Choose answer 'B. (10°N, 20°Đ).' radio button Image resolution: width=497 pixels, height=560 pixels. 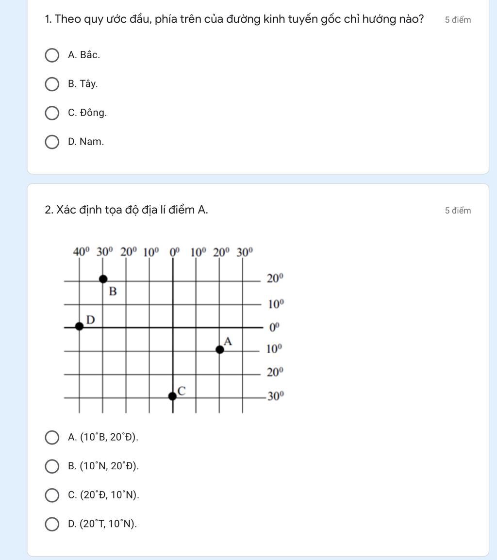pos(52,466)
